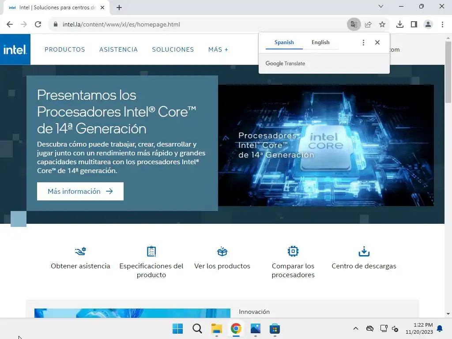Click Centro de descargas link
452x339 pixels.
coord(364,266)
